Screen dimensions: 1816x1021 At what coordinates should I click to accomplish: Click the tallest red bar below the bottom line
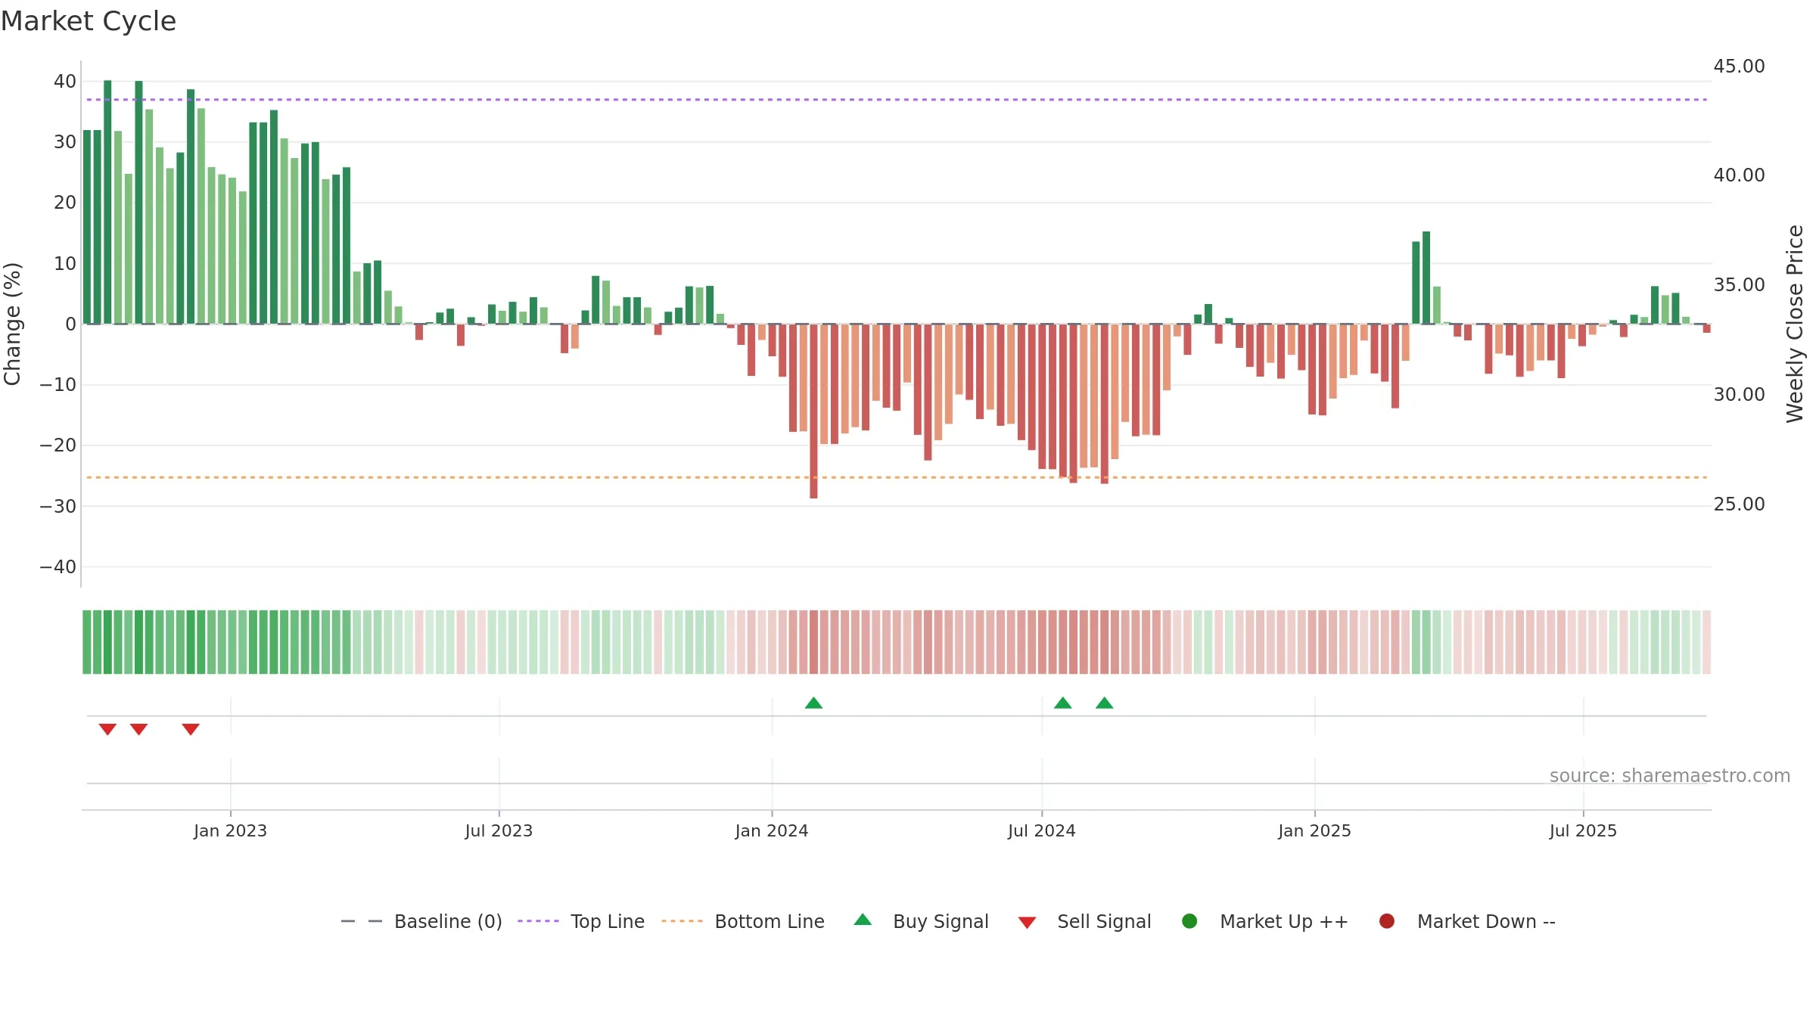[813, 411]
